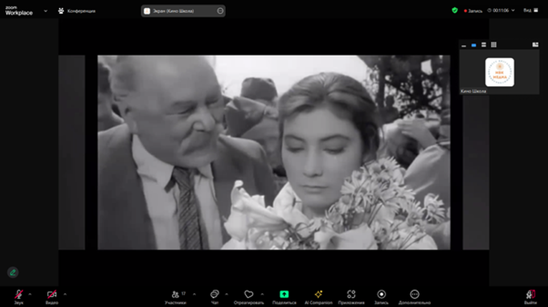Image resolution: width=548 pixels, height=307 pixels.
Task: Open the Участники participants panel
Action: click(176, 295)
